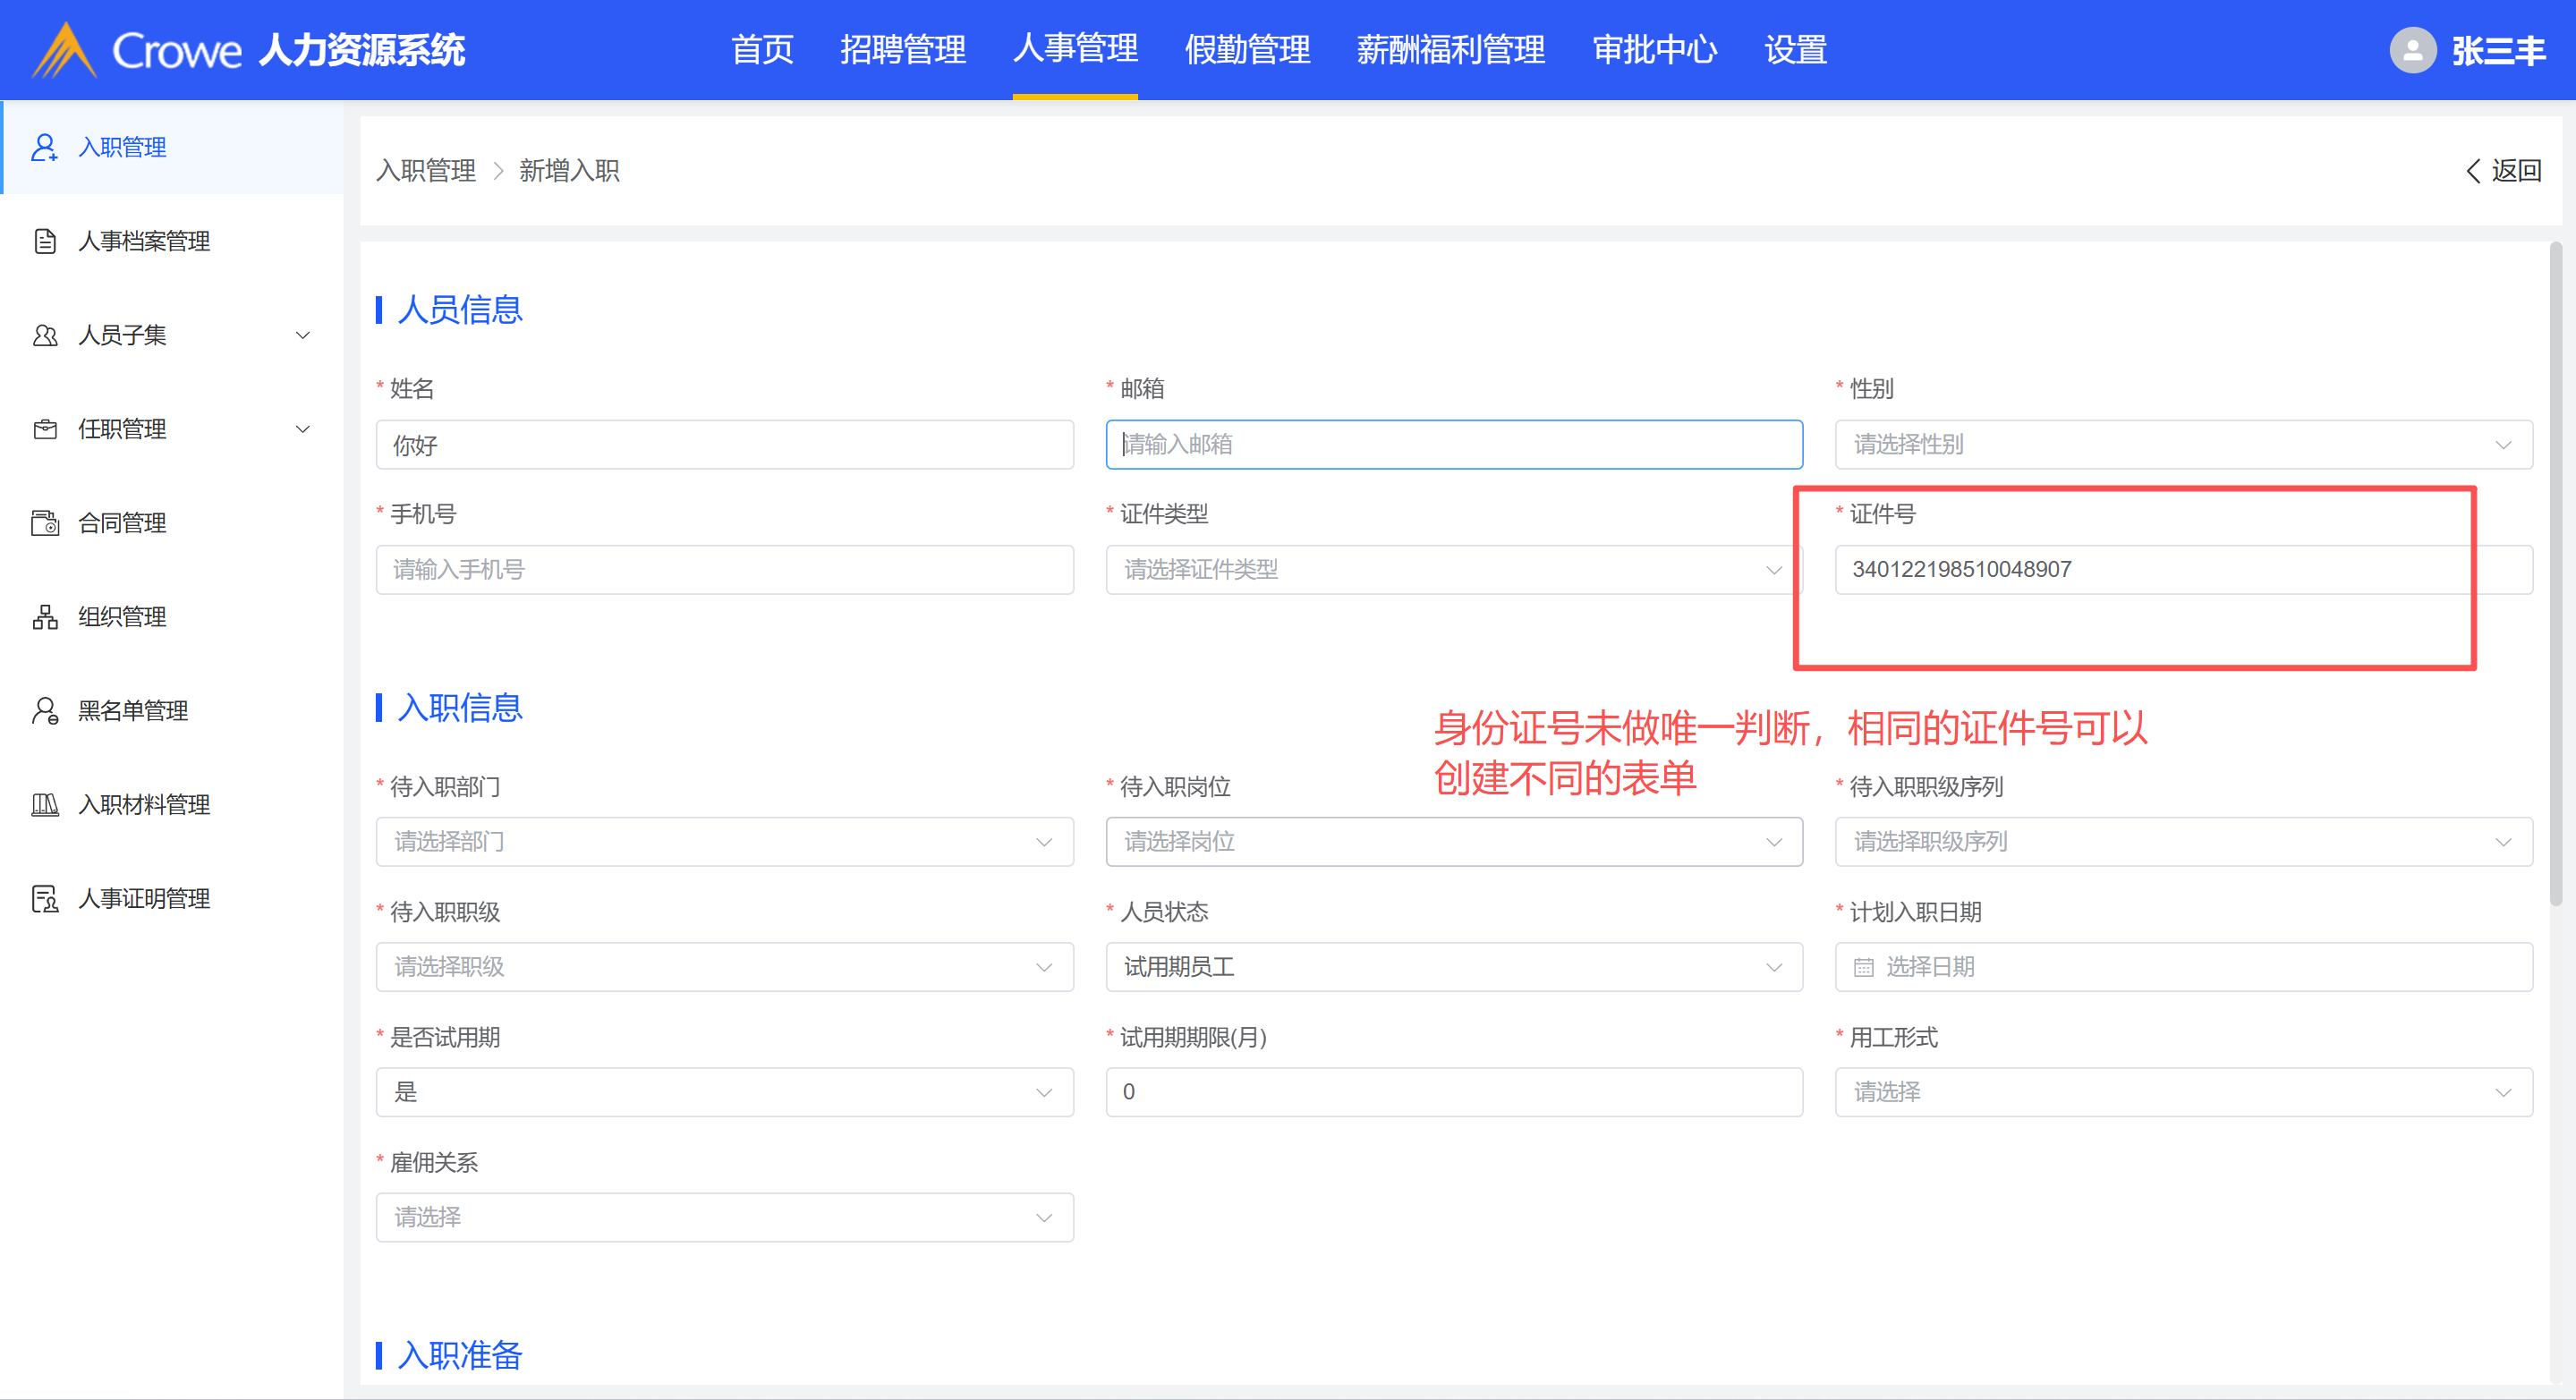Expand the 人员子集 sidebar submenu
The width and height of the screenshot is (2576, 1400).
tap(302, 335)
